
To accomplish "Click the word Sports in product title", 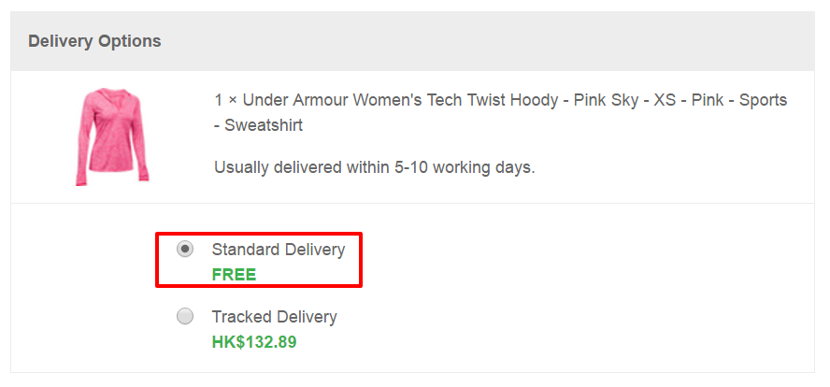I will (x=763, y=100).
